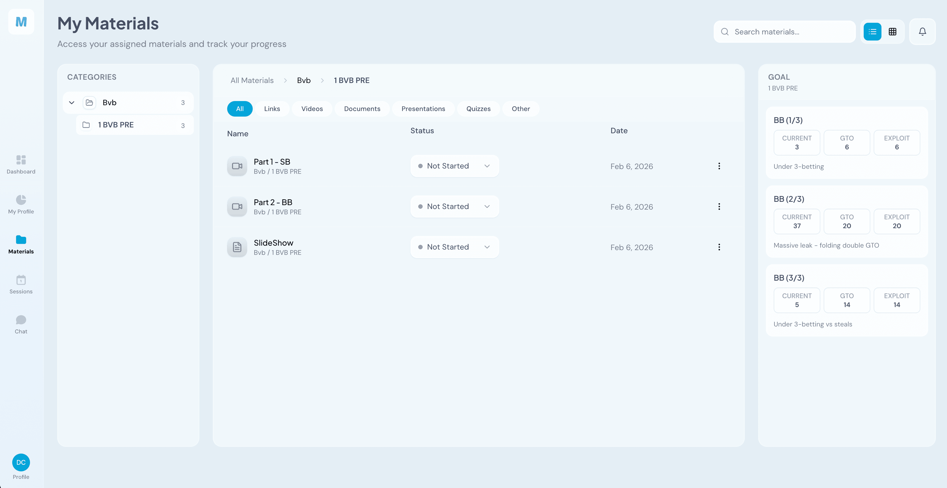947x488 pixels.
Task: Click the notifications bell icon
Action: (922, 32)
